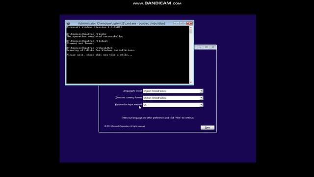The width and height of the screenshot is (314, 177).
Task: Click the 'Time and currency format' label
Action: pyautogui.click(x=129, y=98)
